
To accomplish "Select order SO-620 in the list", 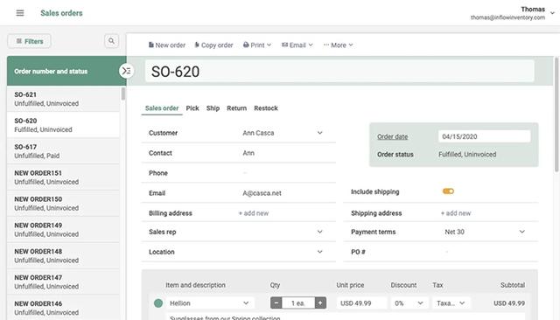I will point(63,125).
